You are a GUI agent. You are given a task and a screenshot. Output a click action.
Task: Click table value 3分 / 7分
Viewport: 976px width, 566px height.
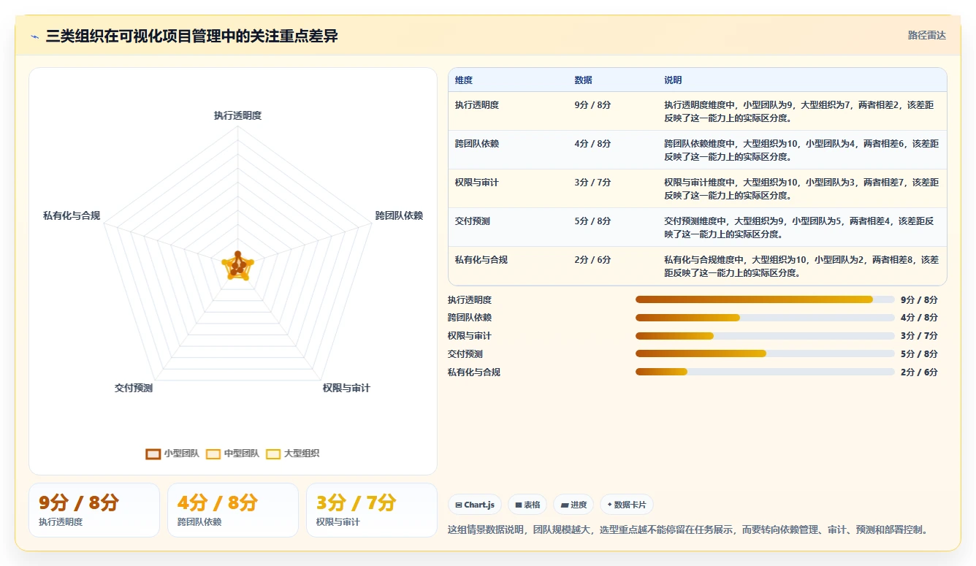[592, 183]
